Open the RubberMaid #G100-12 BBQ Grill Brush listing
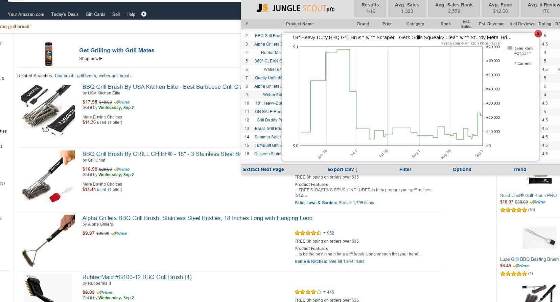 click(x=137, y=277)
